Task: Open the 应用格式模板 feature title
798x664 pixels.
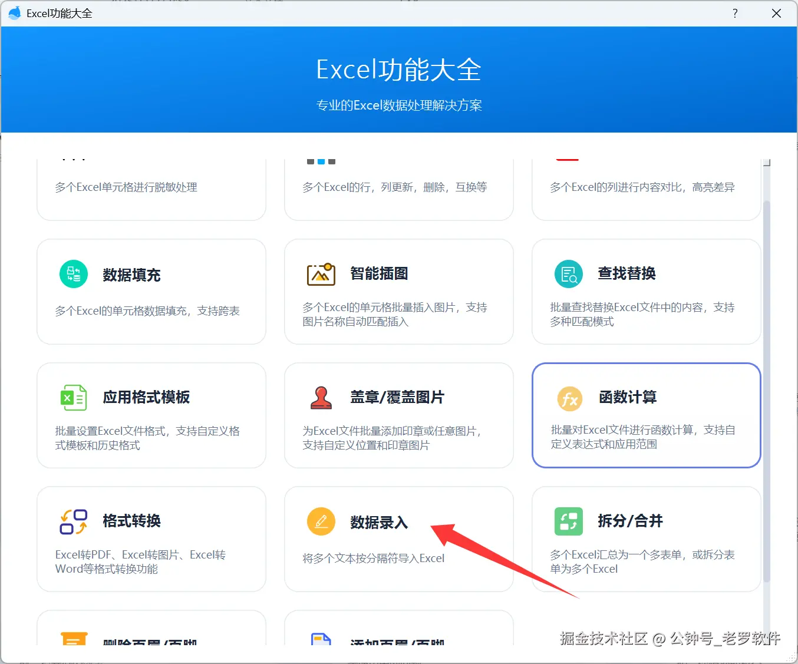Action: [146, 397]
